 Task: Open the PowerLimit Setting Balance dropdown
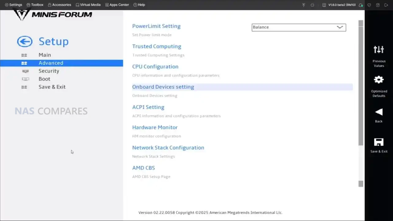pyautogui.click(x=298, y=27)
